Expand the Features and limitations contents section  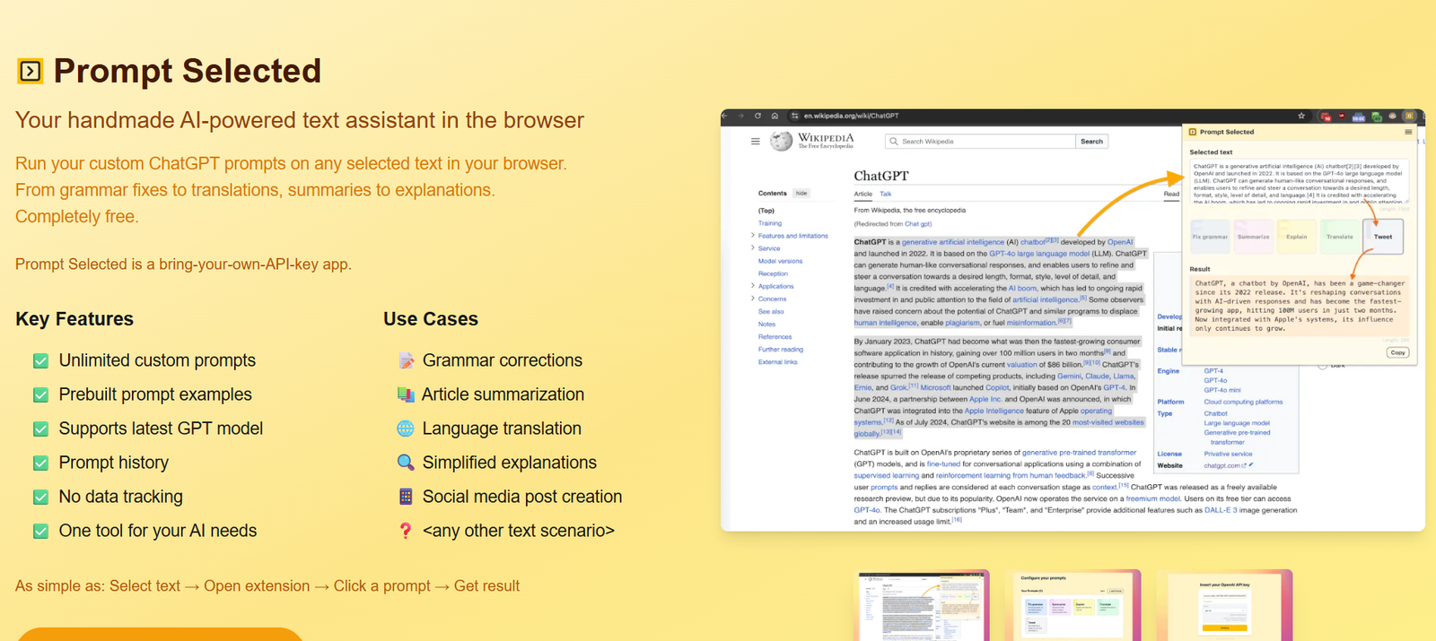[x=752, y=236]
